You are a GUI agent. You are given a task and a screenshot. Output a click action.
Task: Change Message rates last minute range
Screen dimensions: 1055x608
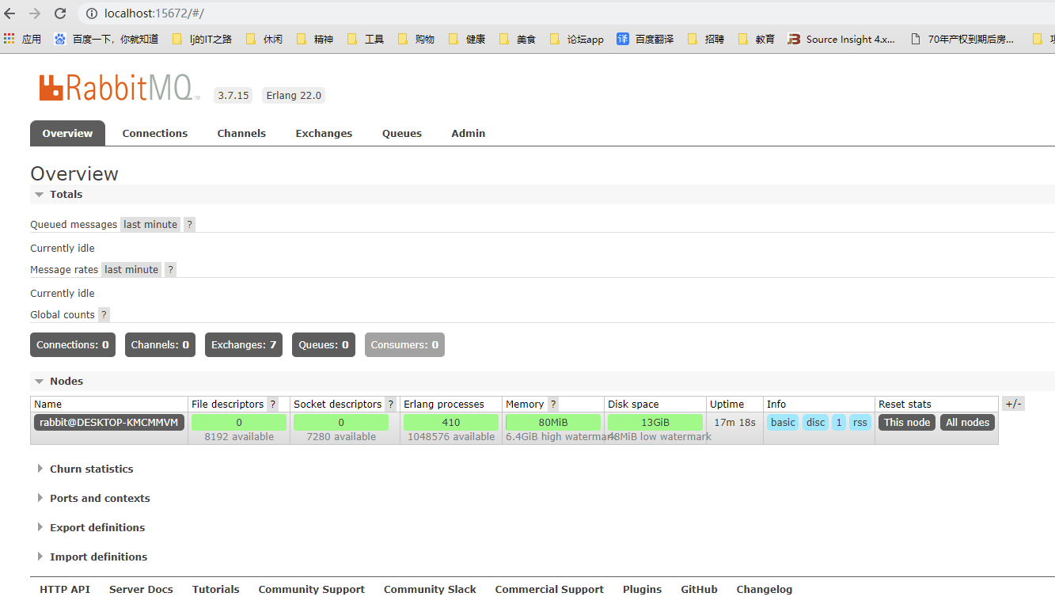[x=131, y=270]
